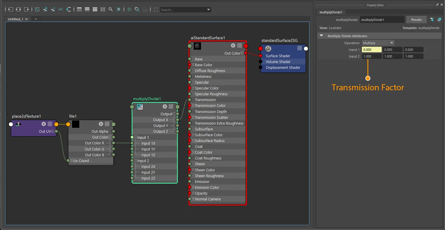Image resolution: width=445 pixels, height=230 pixels.
Task: Toggle solo on the place2dTexture1 node
Action: pos(44,124)
